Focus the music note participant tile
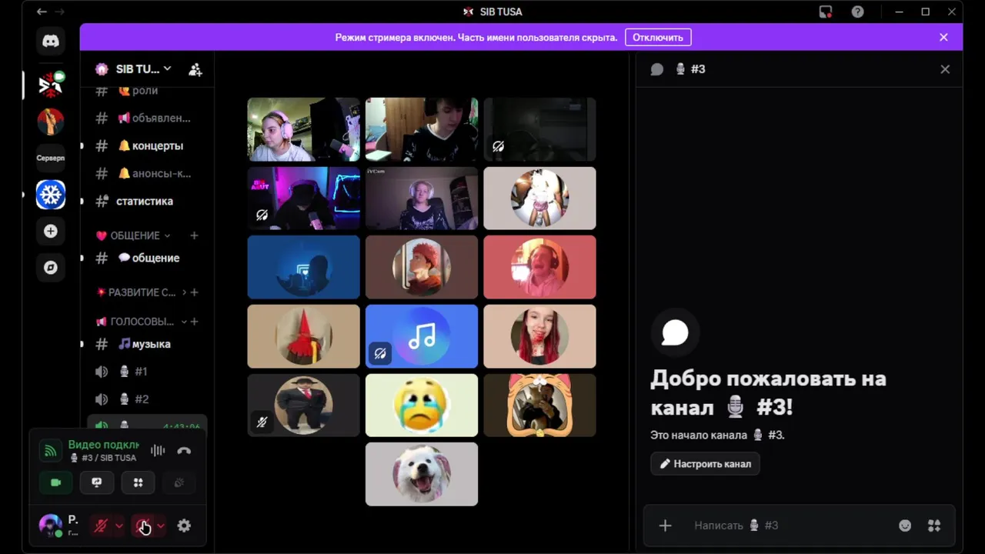 coord(422,336)
